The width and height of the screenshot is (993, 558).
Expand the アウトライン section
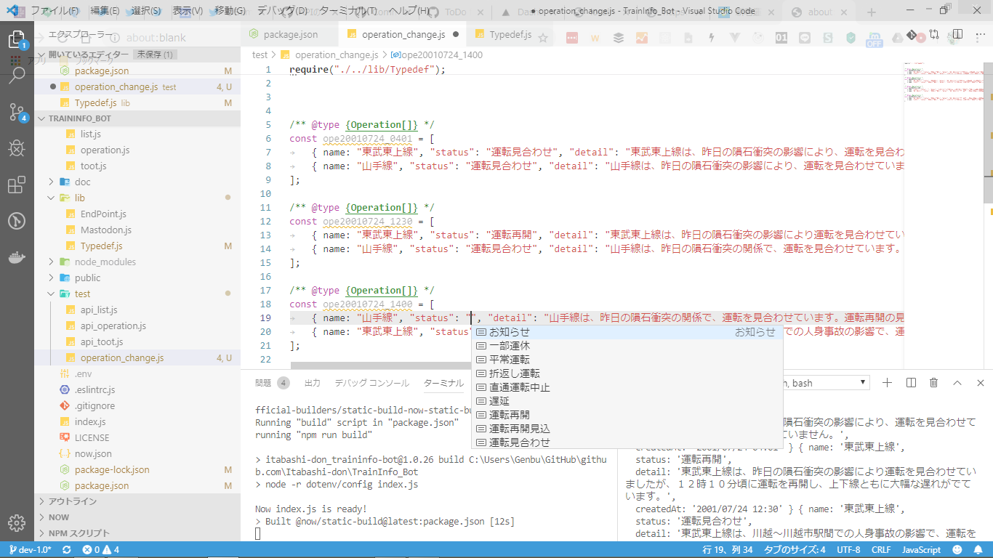click(x=72, y=501)
